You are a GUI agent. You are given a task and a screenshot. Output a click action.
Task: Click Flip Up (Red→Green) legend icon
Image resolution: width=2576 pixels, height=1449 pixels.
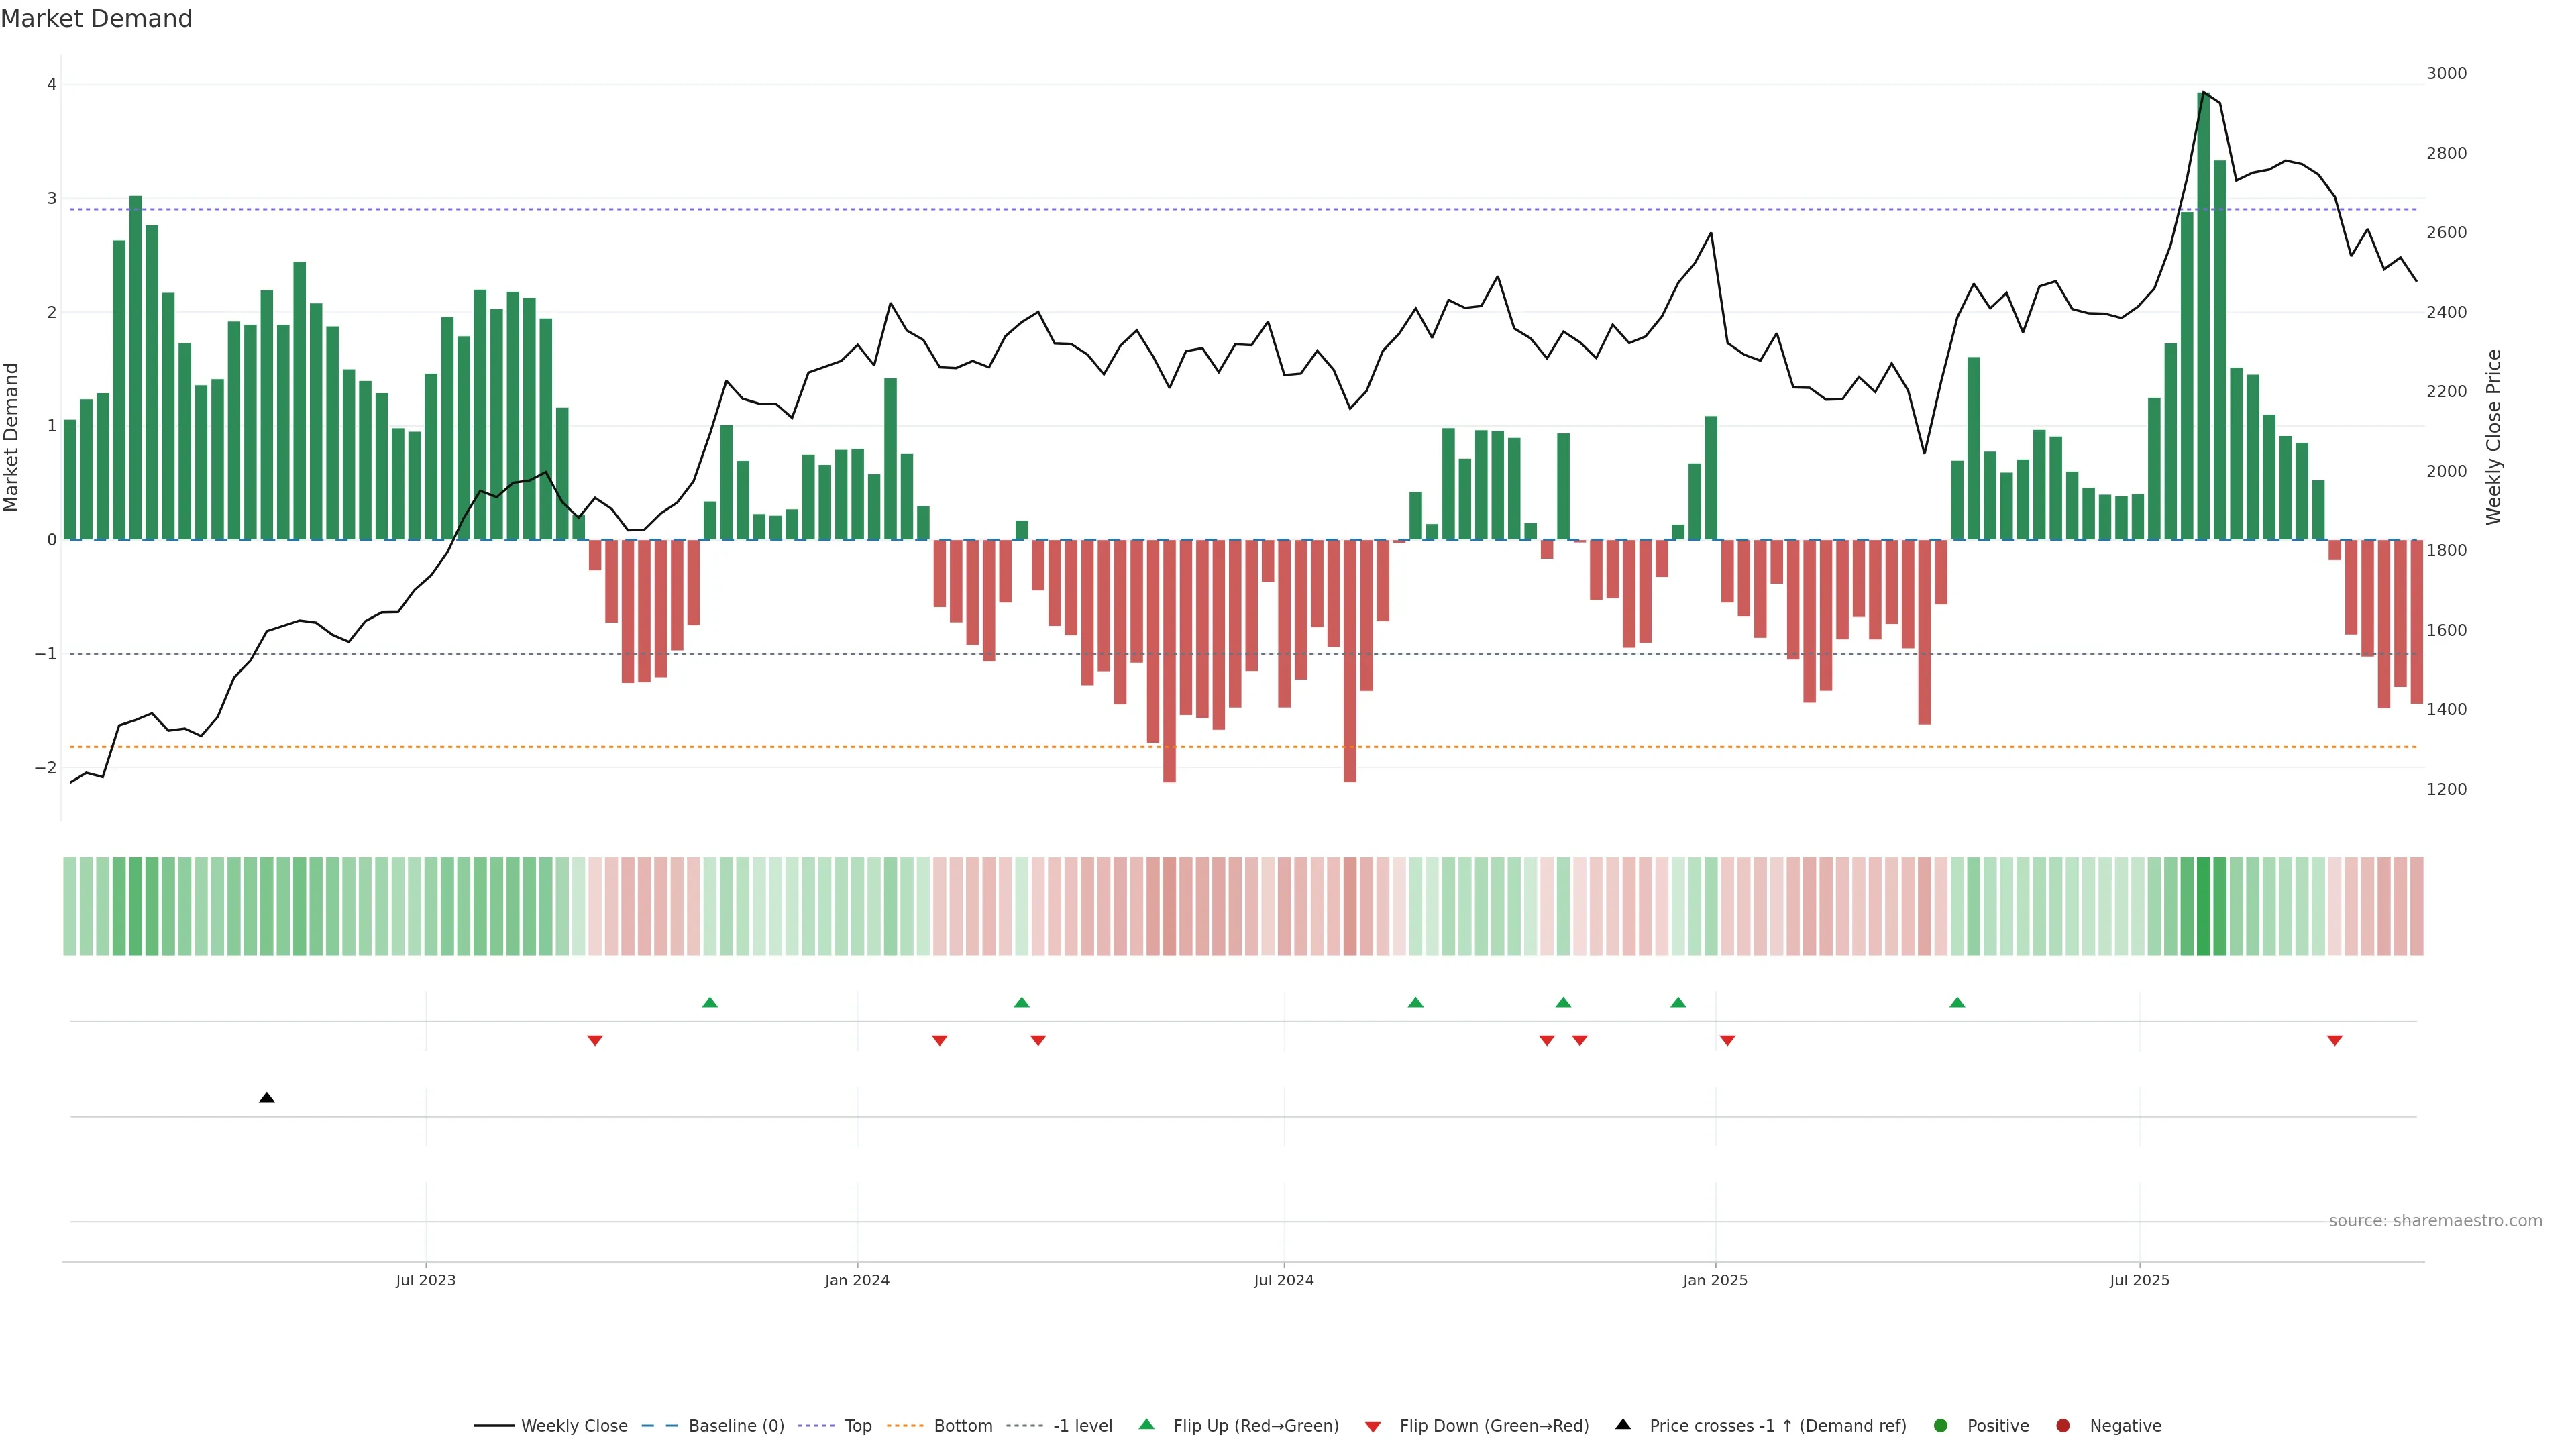(x=1147, y=1425)
